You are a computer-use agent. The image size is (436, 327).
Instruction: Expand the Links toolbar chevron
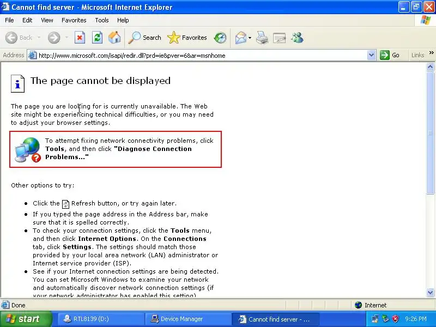(x=431, y=52)
